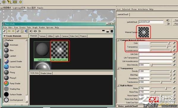This screenshot has height=108, width=178.
Task: Click the Glow Intensity slider
Action: pos(161,65)
